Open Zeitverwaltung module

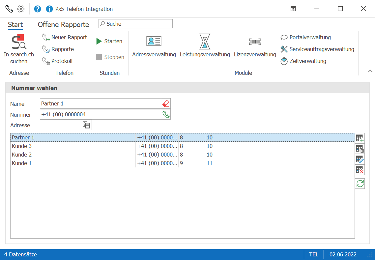[303, 61]
